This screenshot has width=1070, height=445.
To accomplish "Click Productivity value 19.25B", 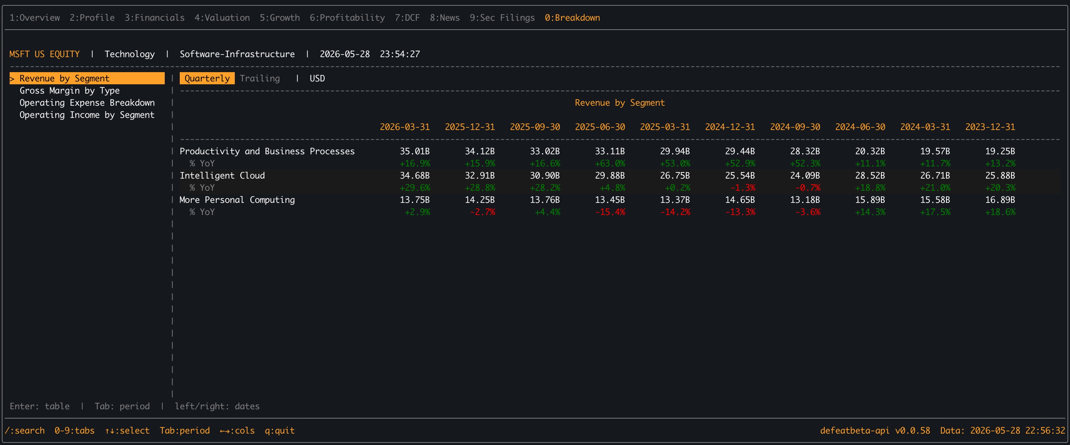I will (1000, 151).
